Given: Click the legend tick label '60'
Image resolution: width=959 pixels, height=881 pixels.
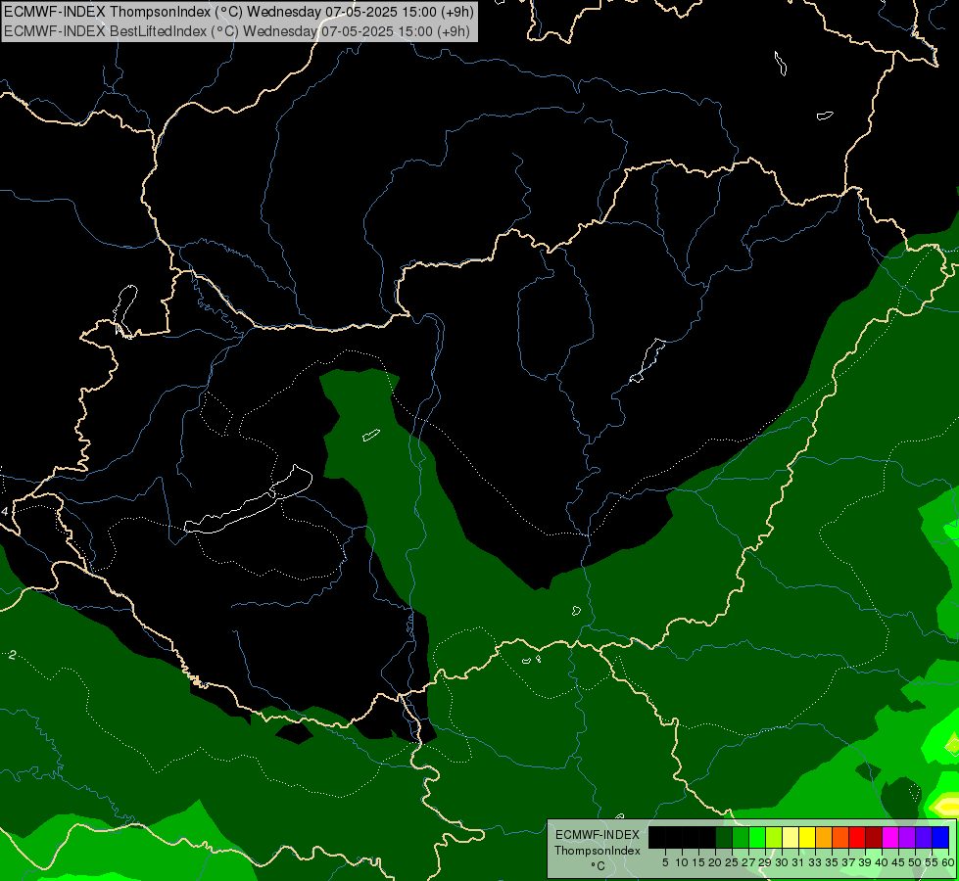Looking at the screenshot, I should pyautogui.click(x=948, y=862).
